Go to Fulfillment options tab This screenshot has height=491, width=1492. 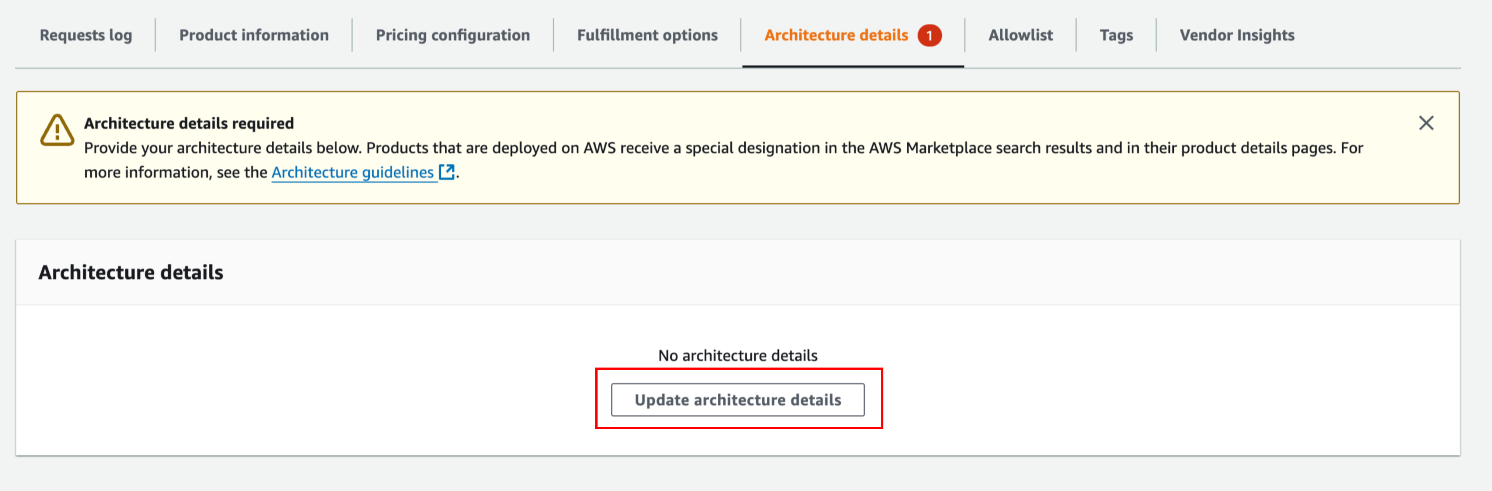point(647,35)
